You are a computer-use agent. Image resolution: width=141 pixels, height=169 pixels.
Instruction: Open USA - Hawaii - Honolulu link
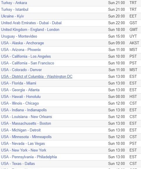(x=21, y=96)
